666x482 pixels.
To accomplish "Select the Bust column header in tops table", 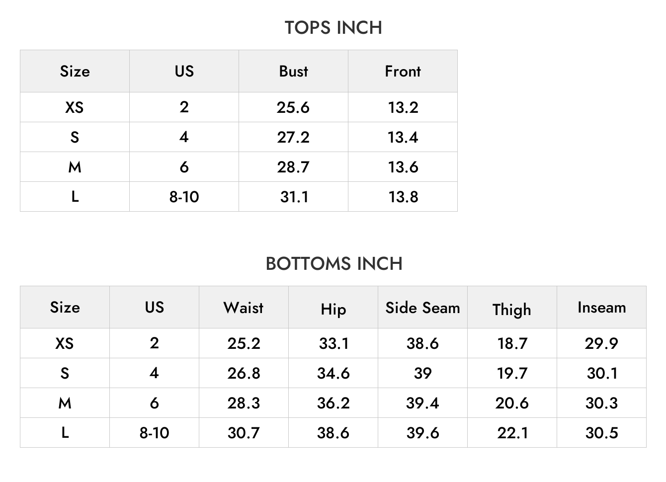I will pos(293,71).
